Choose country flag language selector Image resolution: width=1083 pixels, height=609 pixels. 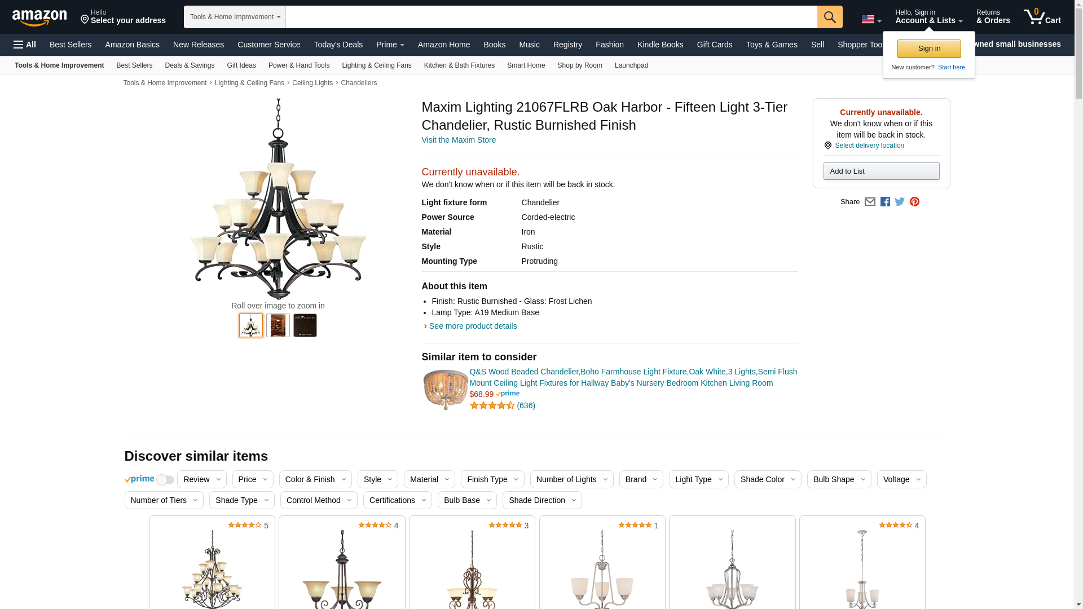(x=871, y=20)
